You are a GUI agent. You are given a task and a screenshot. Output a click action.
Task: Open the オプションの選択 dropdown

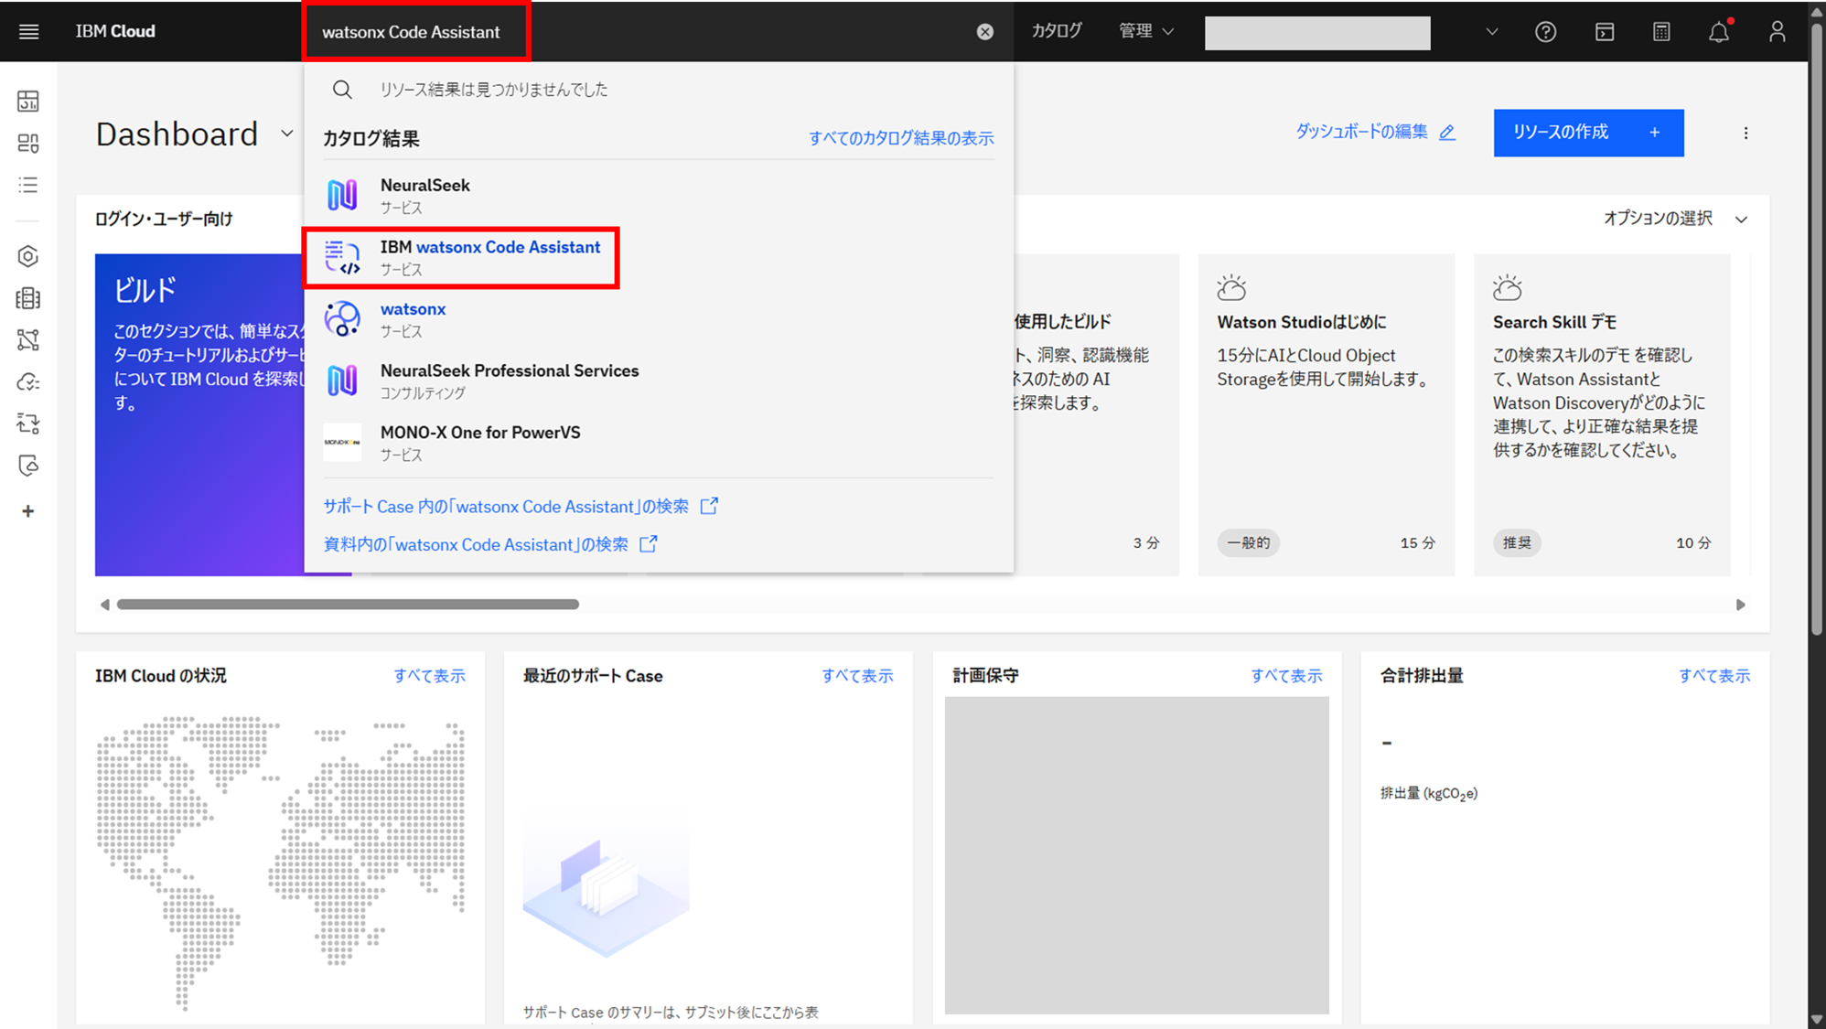(x=1674, y=219)
